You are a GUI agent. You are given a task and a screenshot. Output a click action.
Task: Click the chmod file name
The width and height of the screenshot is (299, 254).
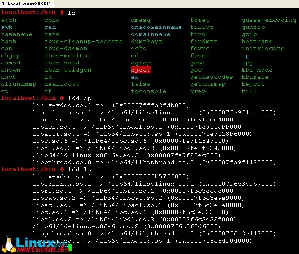(x=11, y=63)
